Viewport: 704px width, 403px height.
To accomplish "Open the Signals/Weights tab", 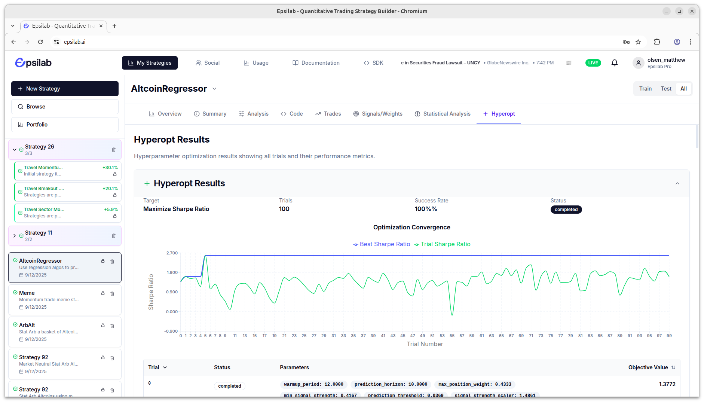I will click(378, 114).
